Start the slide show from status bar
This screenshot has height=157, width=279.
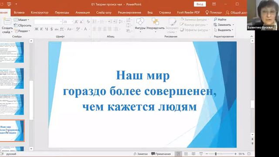(x=201, y=154)
